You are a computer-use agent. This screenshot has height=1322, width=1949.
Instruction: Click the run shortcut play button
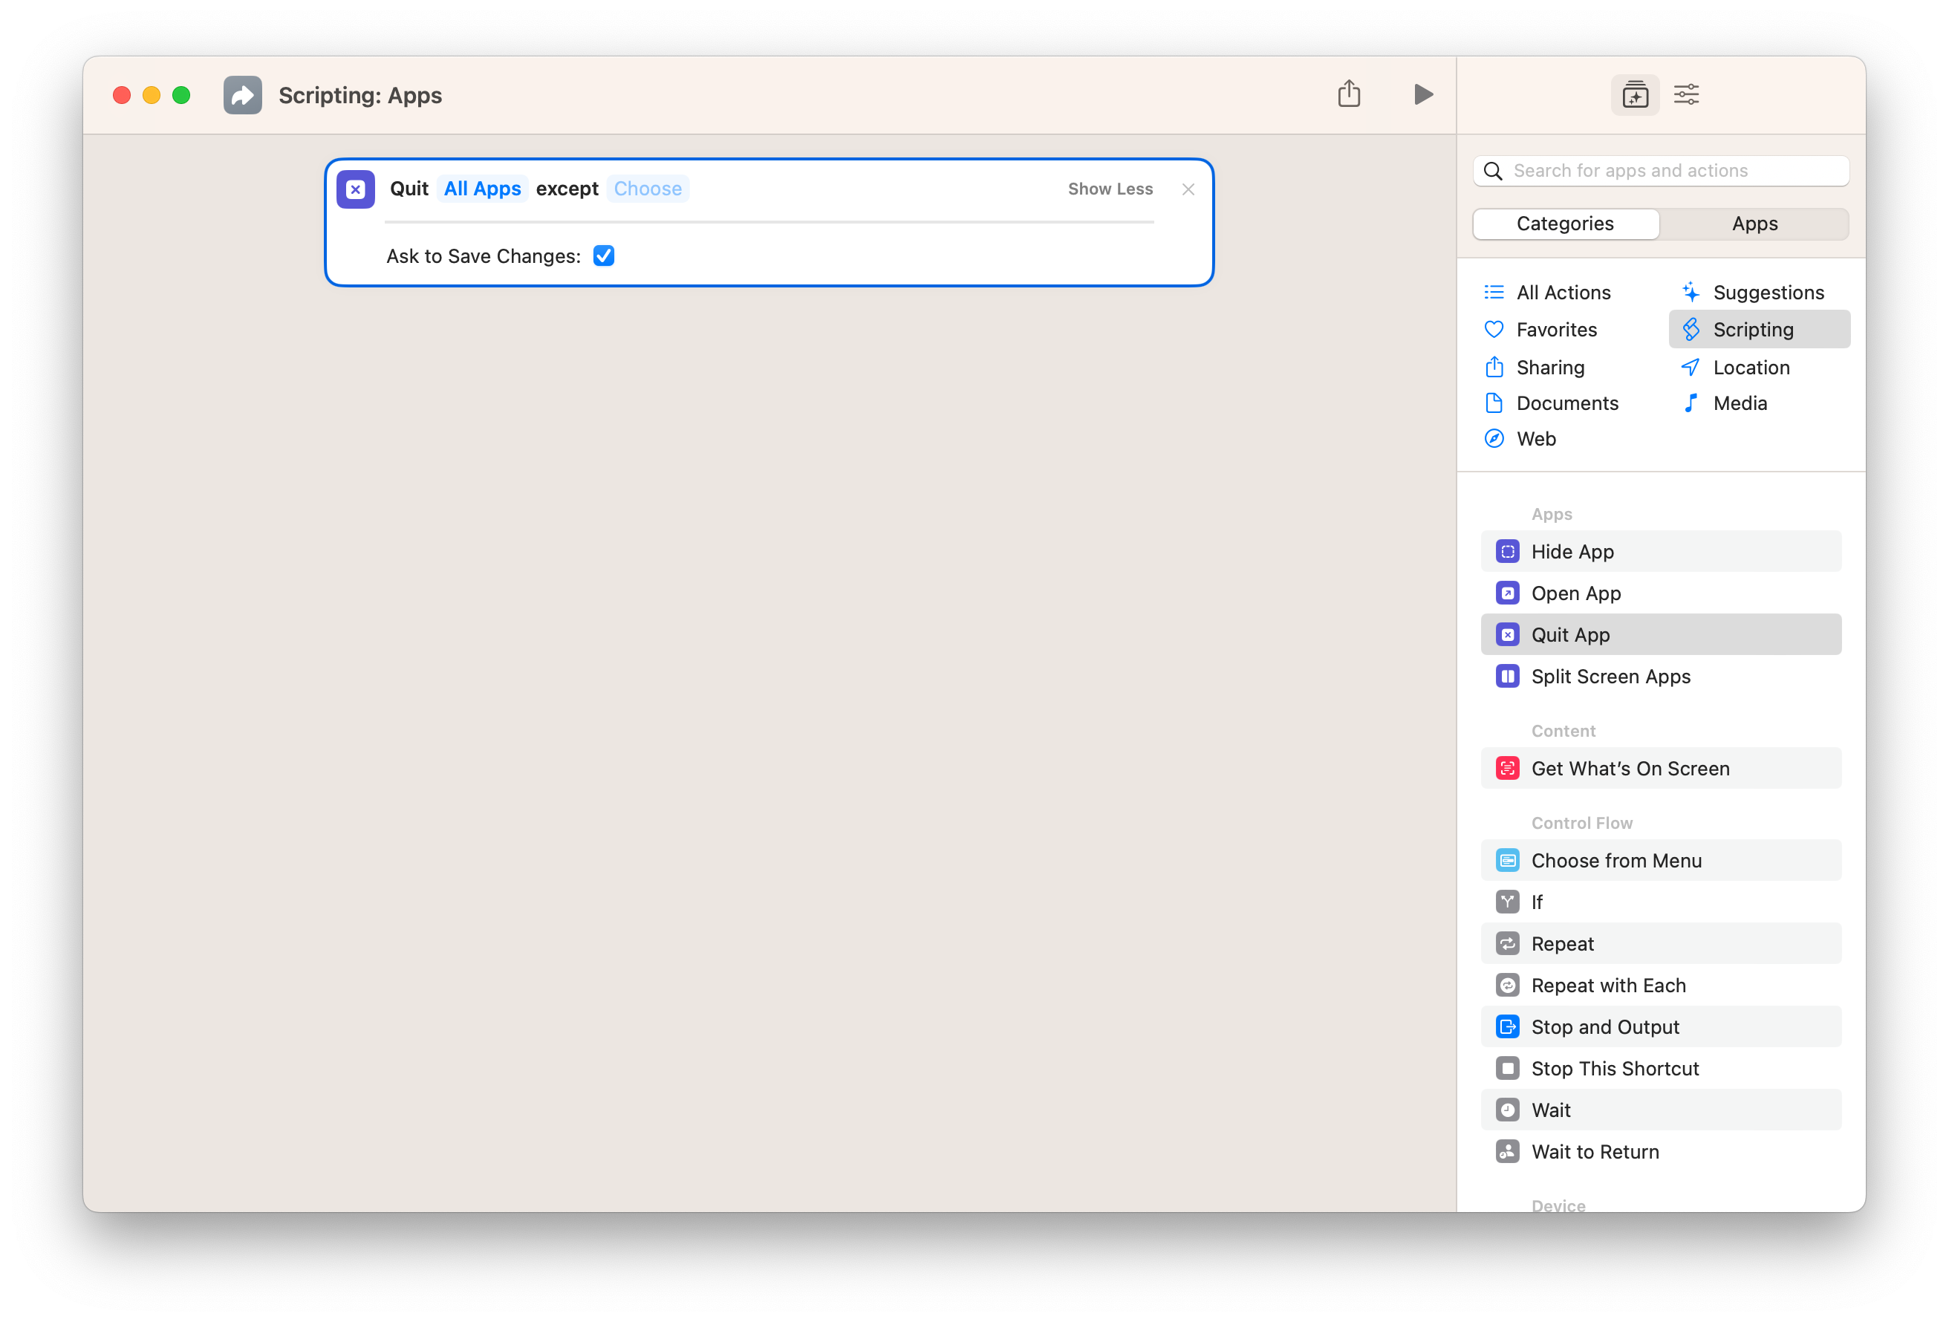1422,96
